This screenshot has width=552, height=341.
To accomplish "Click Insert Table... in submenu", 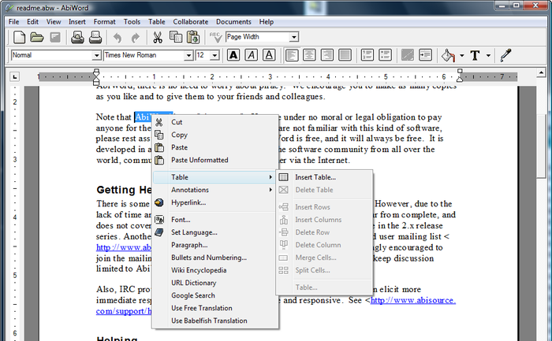I will click(x=324, y=177).
